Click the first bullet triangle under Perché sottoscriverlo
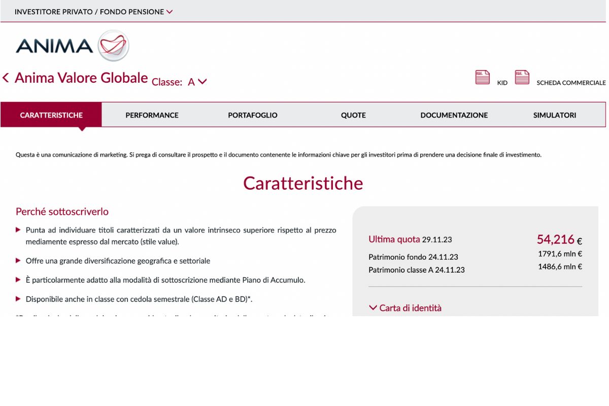609x406 pixels. 19,230
